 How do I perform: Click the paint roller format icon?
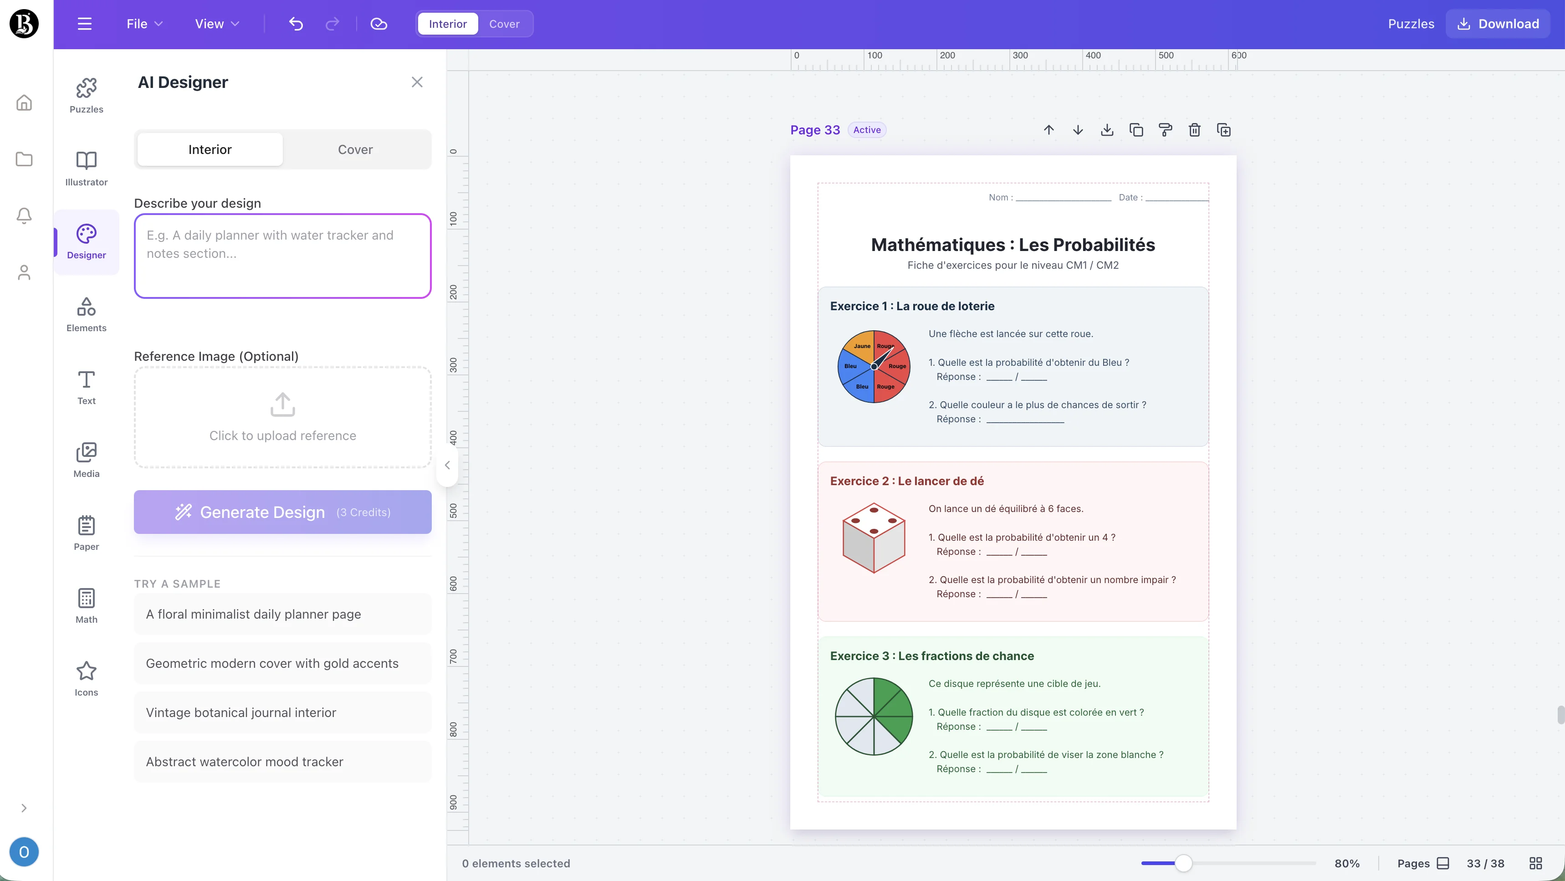[x=1165, y=130]
